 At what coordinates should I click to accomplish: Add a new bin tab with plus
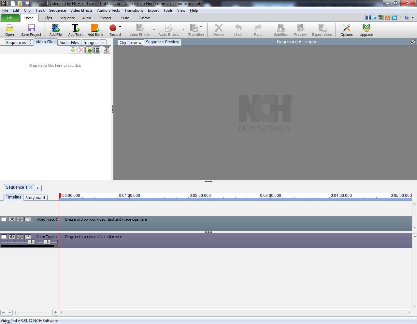(103, 42)
